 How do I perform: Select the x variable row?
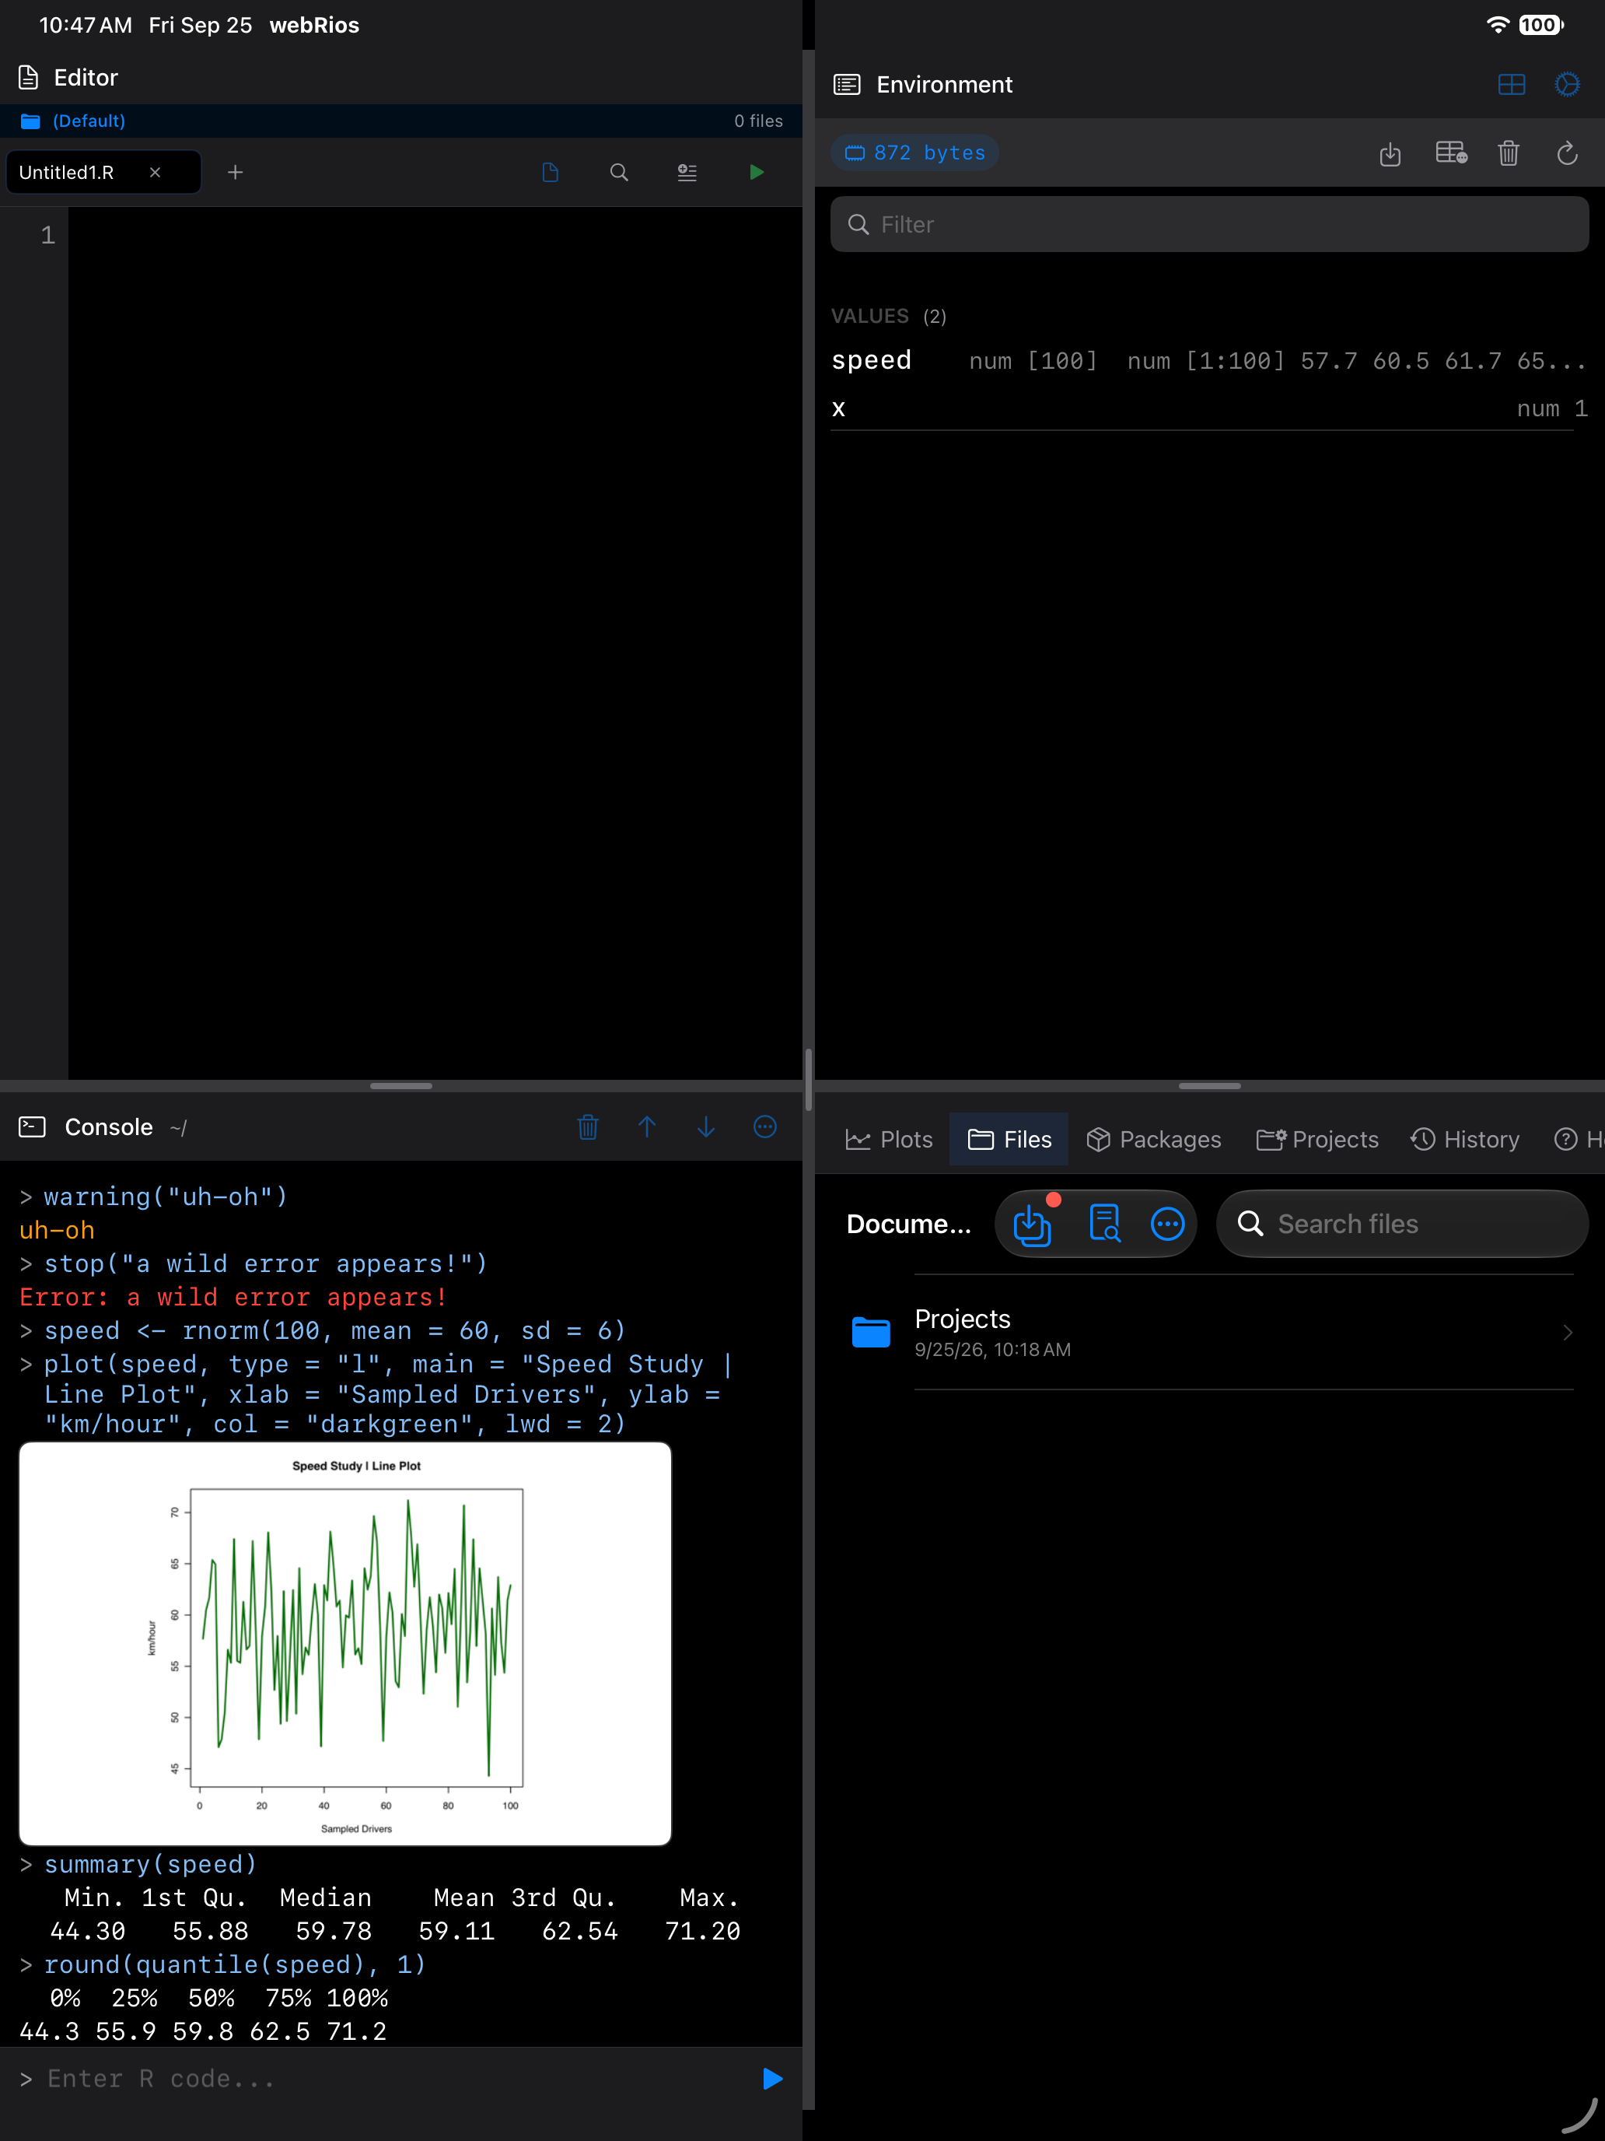(1209, 408)
